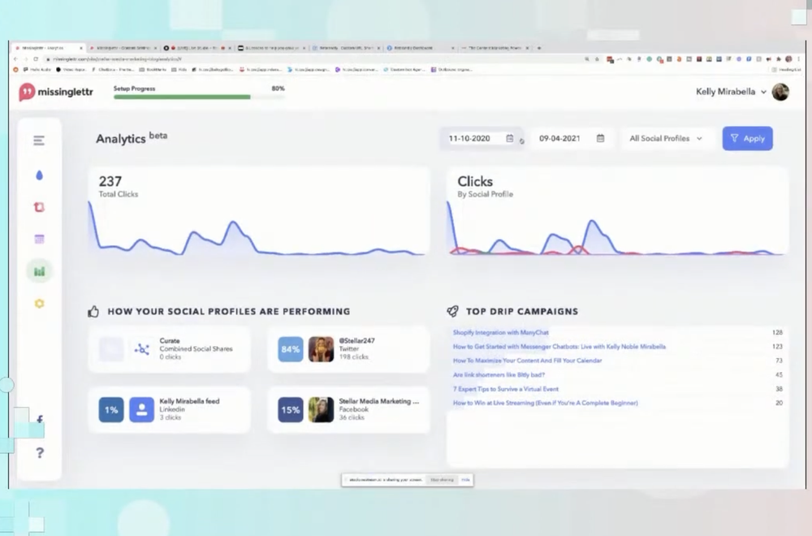Click the Chrome profile avatar in toolbar
The height and width of the screenshot is (536, 812).
click(788, 59)
